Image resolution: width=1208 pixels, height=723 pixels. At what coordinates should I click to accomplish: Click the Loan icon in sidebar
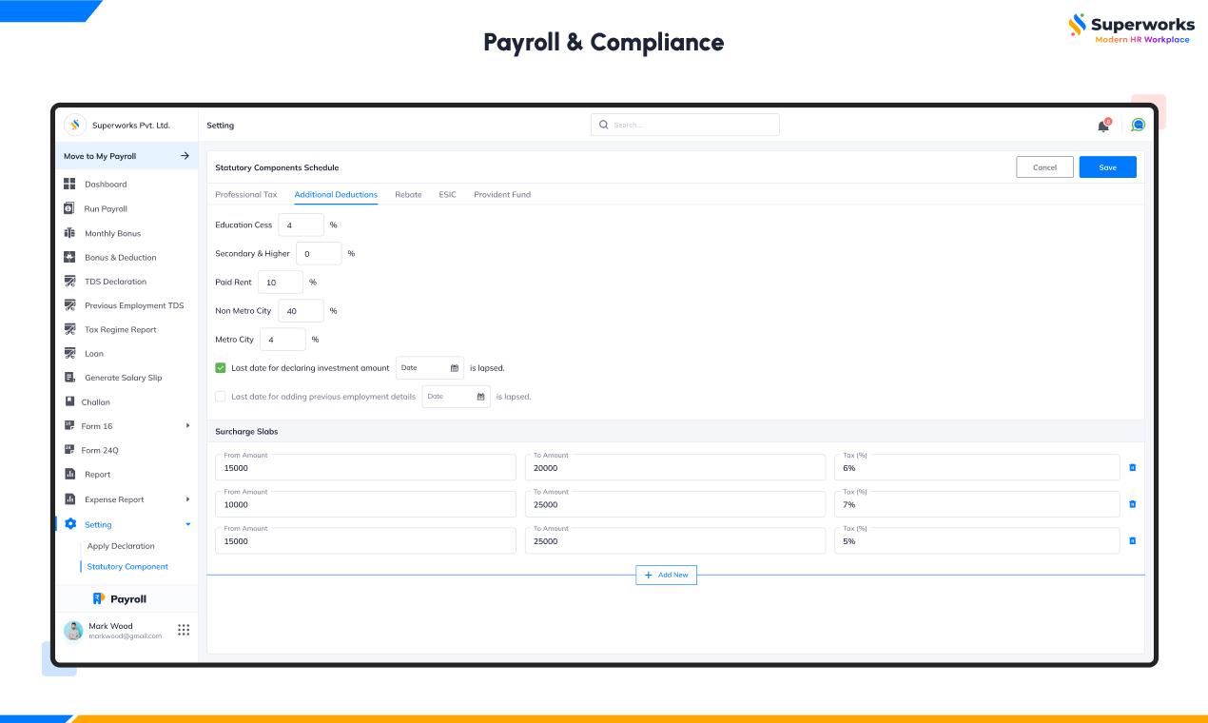coord(69,353)
